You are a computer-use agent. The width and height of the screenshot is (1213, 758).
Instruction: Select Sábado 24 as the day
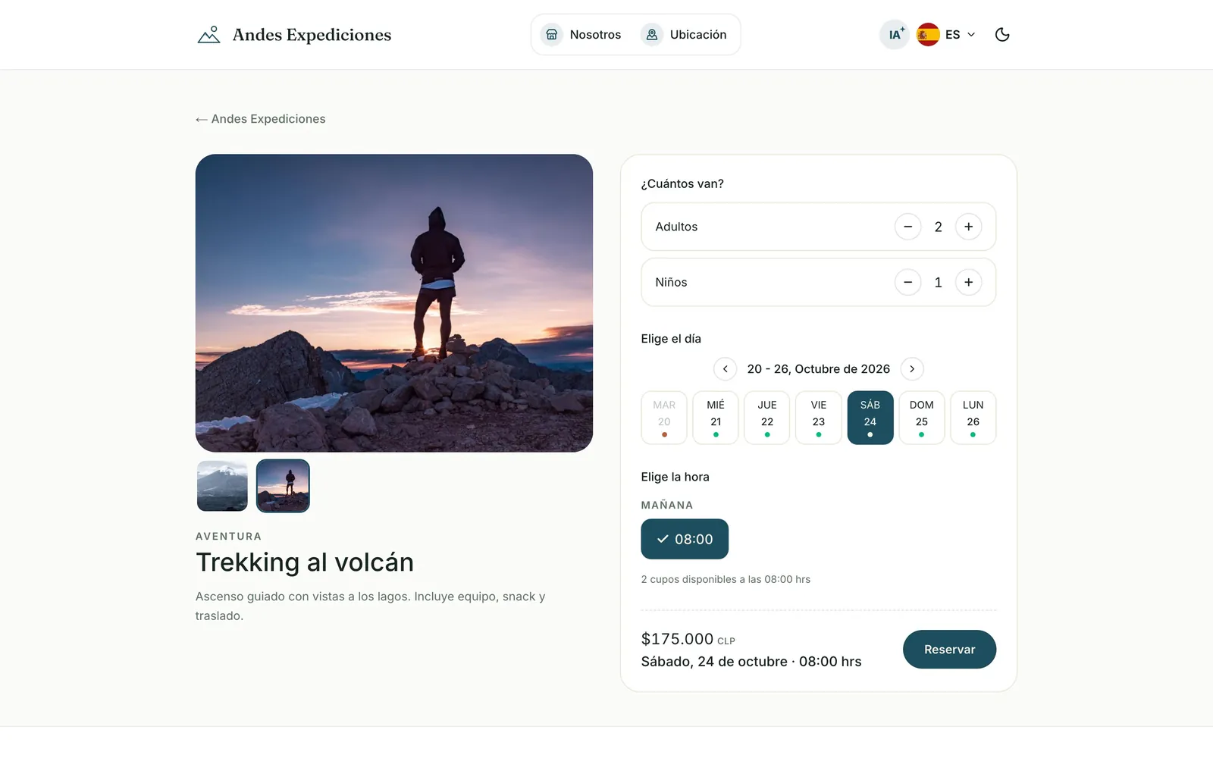coord(870,418)
